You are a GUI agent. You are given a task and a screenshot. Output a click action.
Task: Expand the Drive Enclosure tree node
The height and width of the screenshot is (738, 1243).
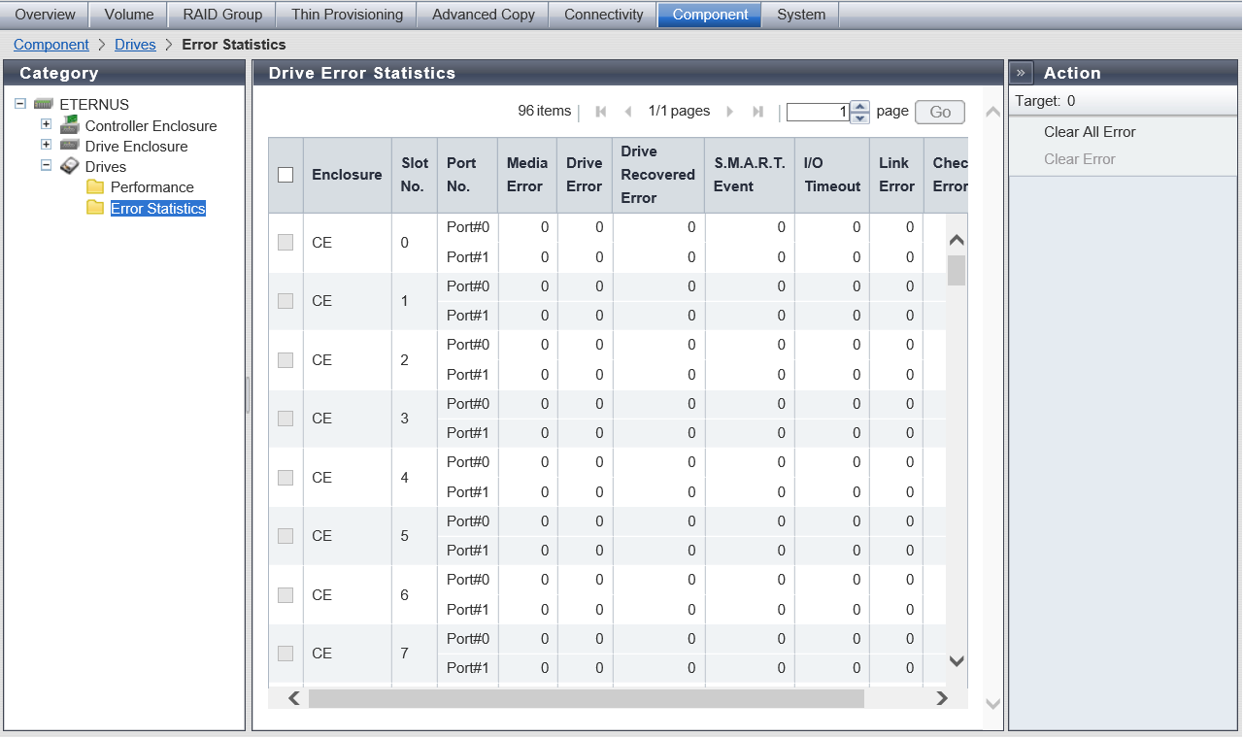coord(46,145)
